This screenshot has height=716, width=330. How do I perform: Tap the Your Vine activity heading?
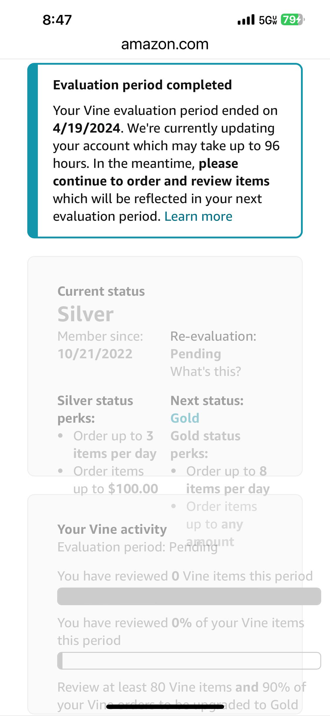coord(112,529)
